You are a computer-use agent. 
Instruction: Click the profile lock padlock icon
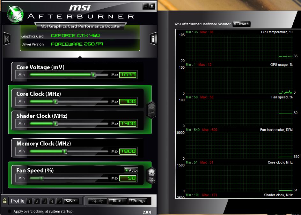(x=5, y=201)
